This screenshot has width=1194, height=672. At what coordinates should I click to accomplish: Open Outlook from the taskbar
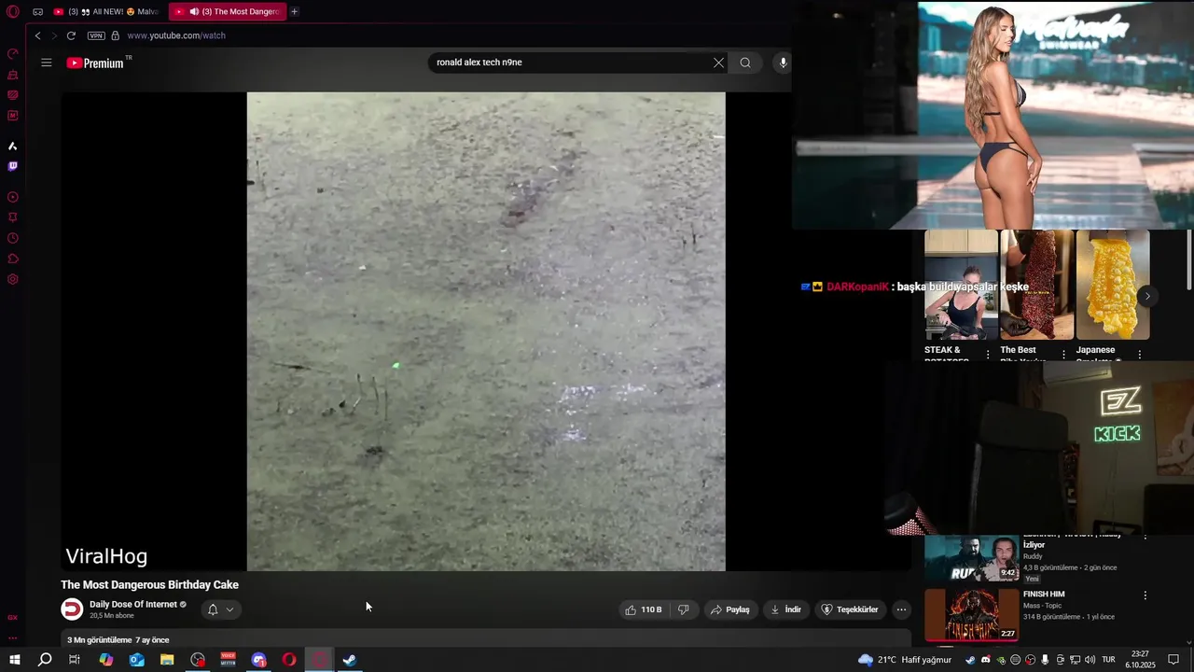pyautogui.click(x=137, y=660)
